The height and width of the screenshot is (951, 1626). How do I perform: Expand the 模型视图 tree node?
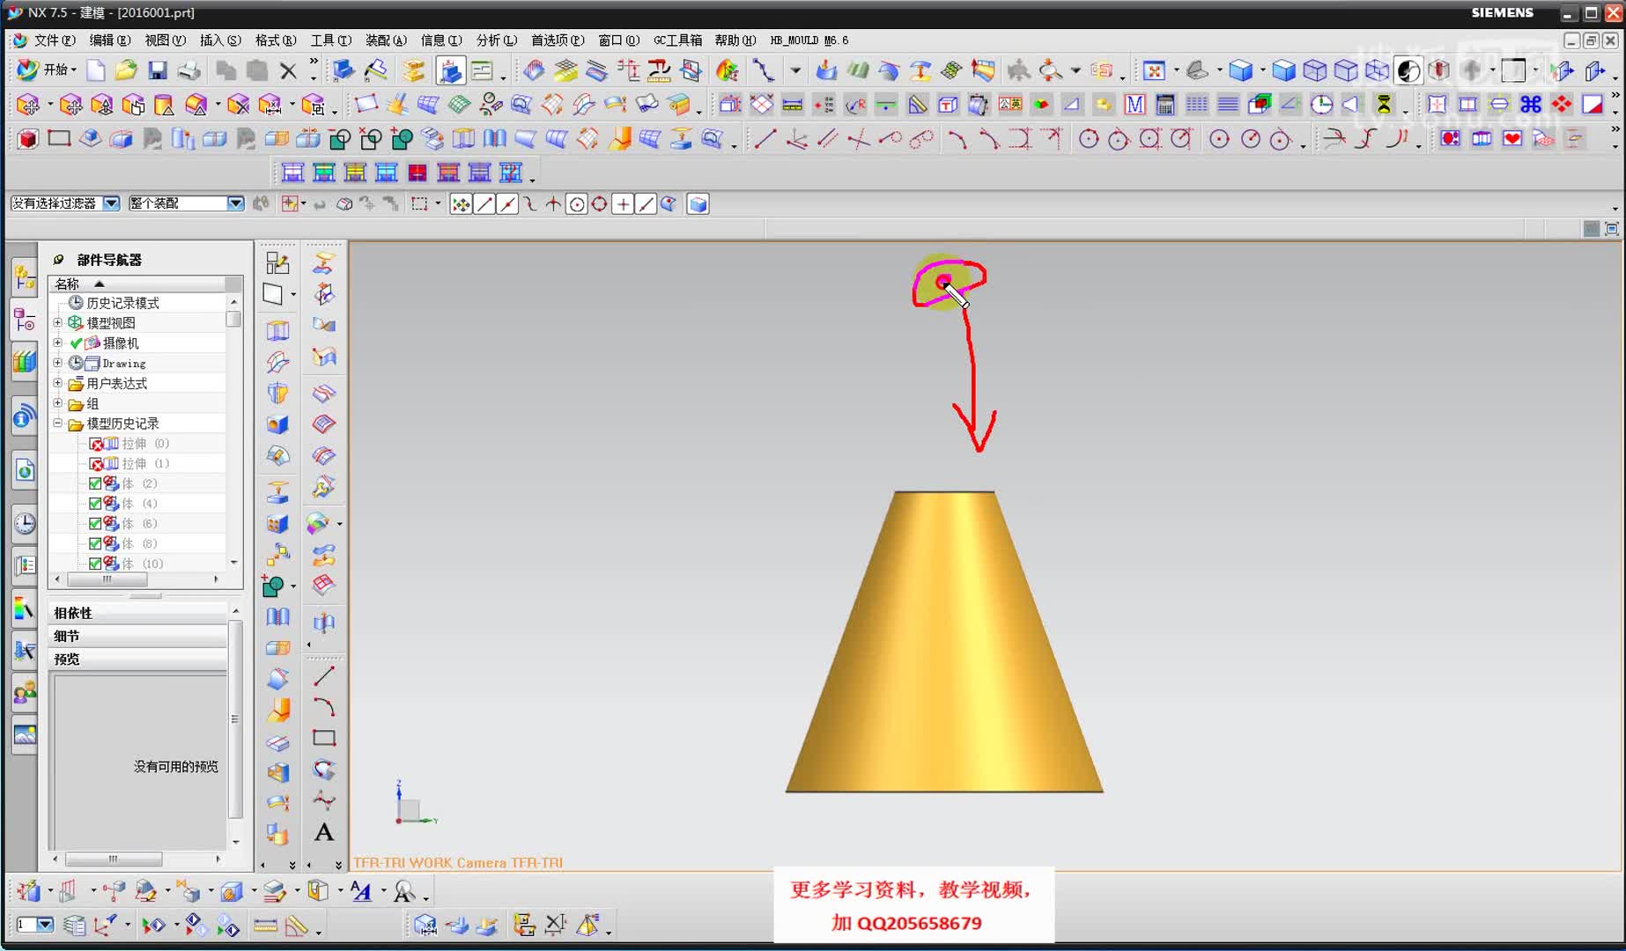tap(58, 322)
